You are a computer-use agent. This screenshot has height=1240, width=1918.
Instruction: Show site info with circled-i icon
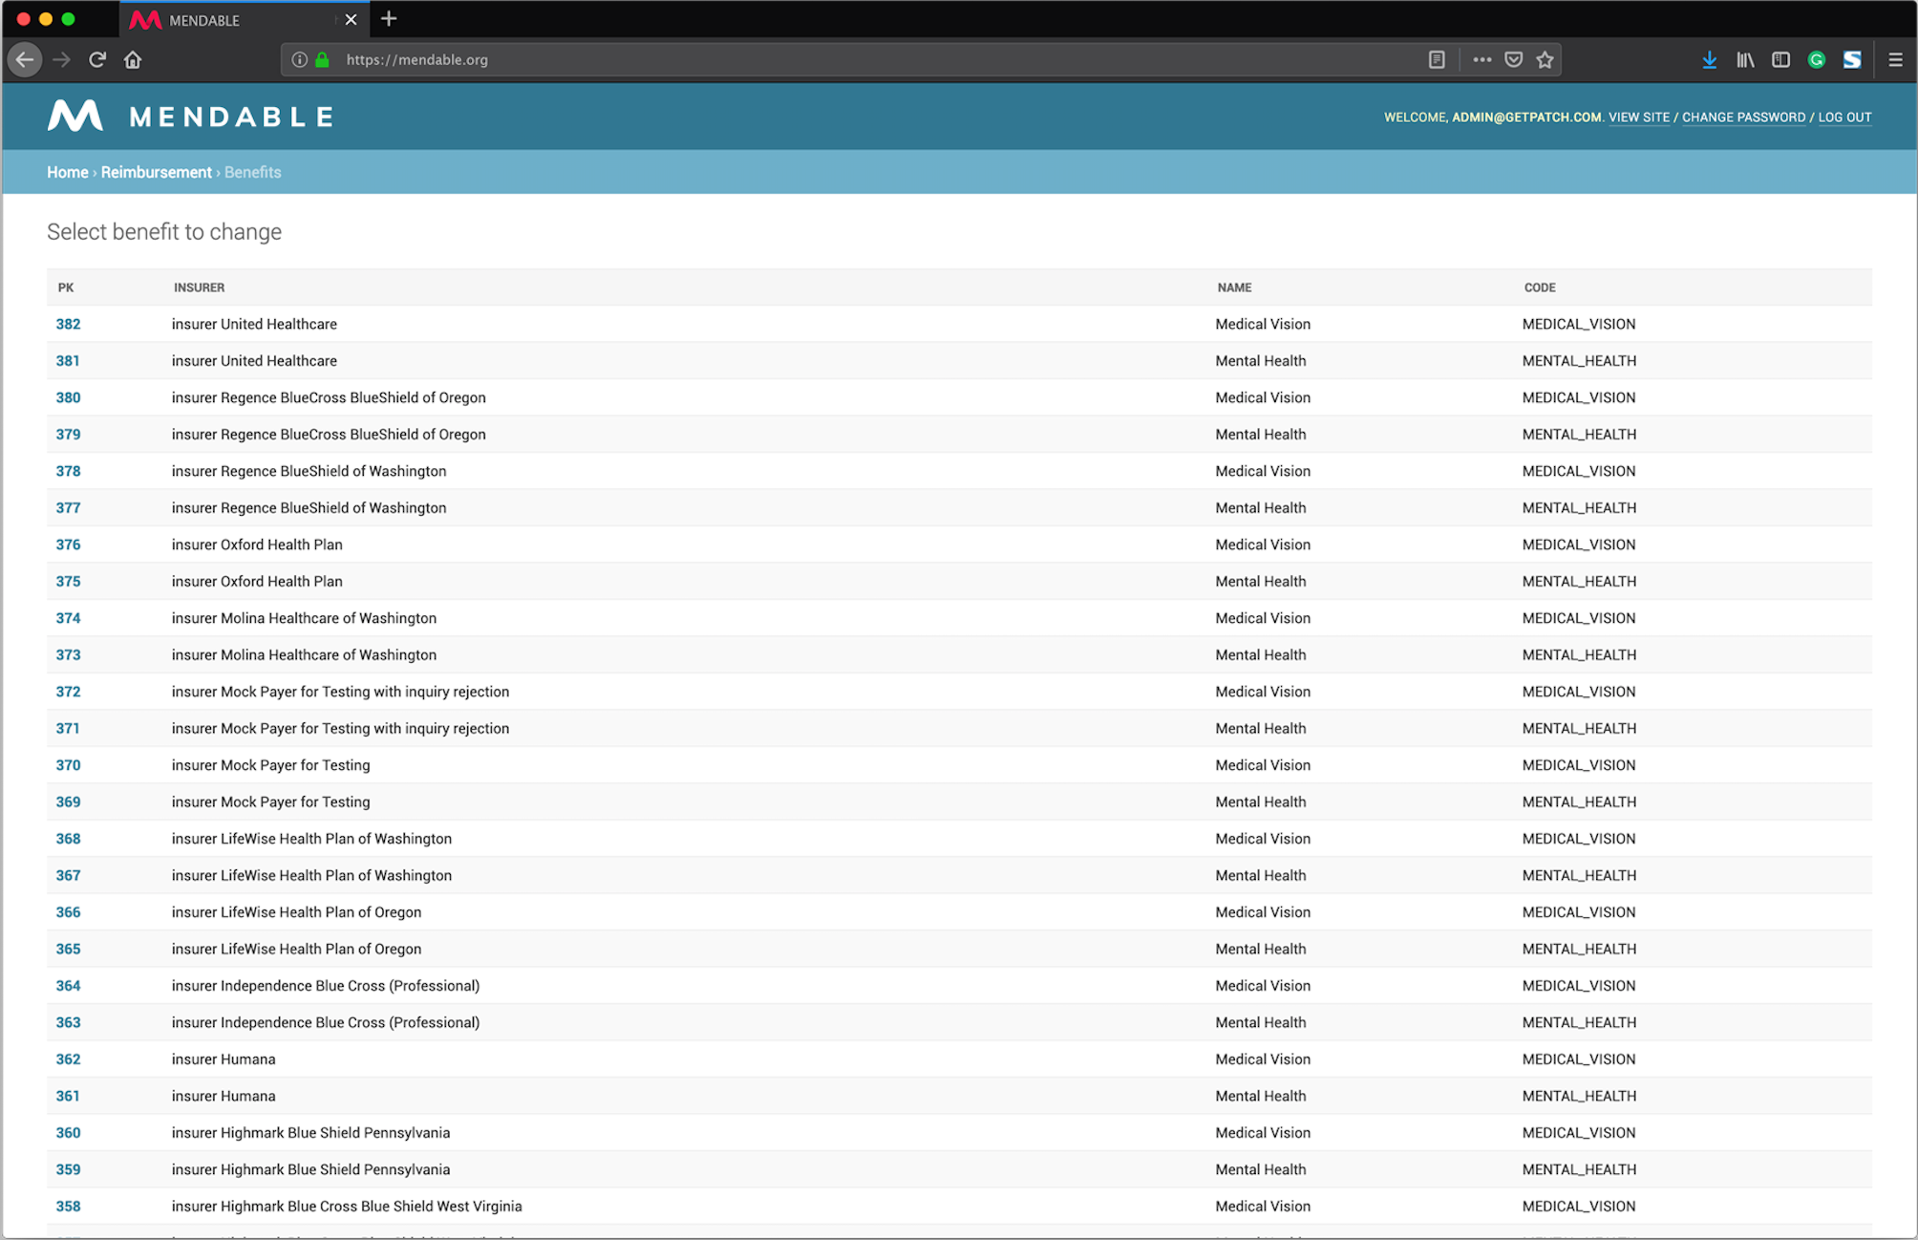[x=300, y=59]
